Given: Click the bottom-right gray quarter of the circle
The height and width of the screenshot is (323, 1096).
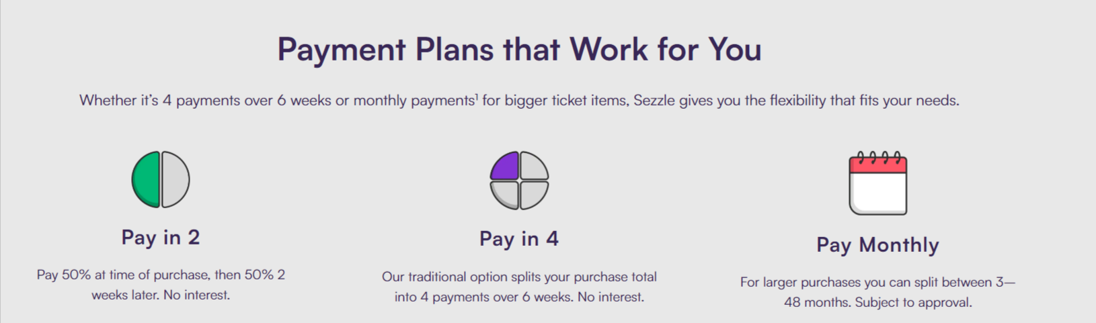Looking at the screenshot, I should pyautogui.click(x=533, y=193).
